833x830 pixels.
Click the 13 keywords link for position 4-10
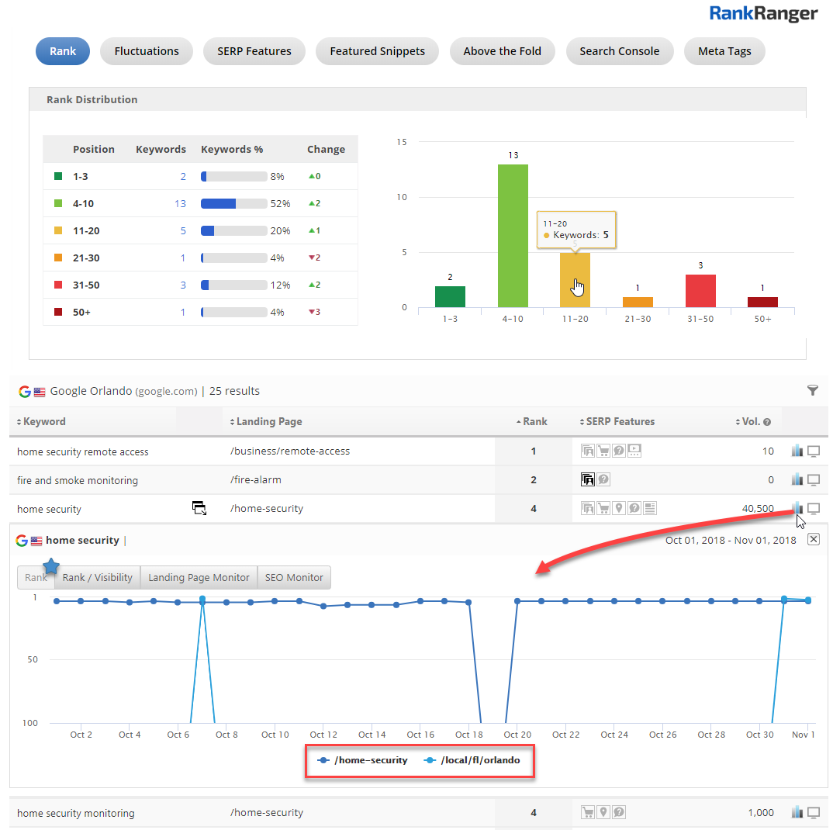(x=180, y=204)
